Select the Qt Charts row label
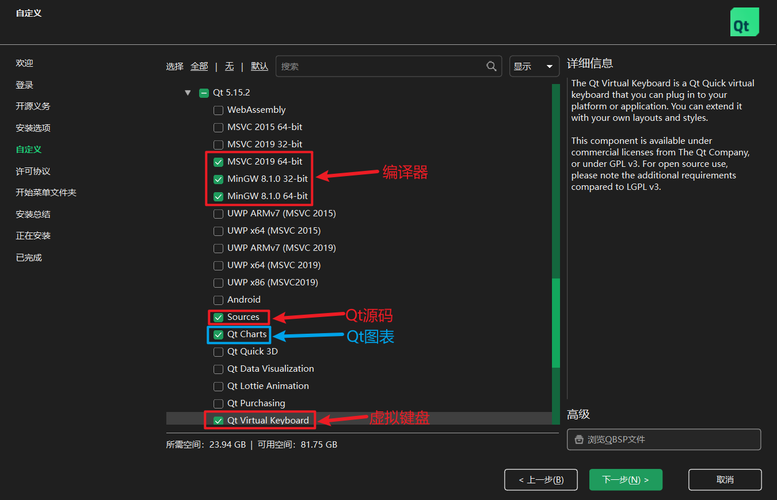Viewport: 777px width, 500px height. click(247, 334)
